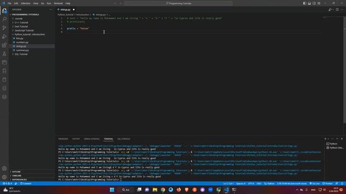This screenshot has height=194, width=346.
Task: Open the File menu
Action: pos(9,3)
